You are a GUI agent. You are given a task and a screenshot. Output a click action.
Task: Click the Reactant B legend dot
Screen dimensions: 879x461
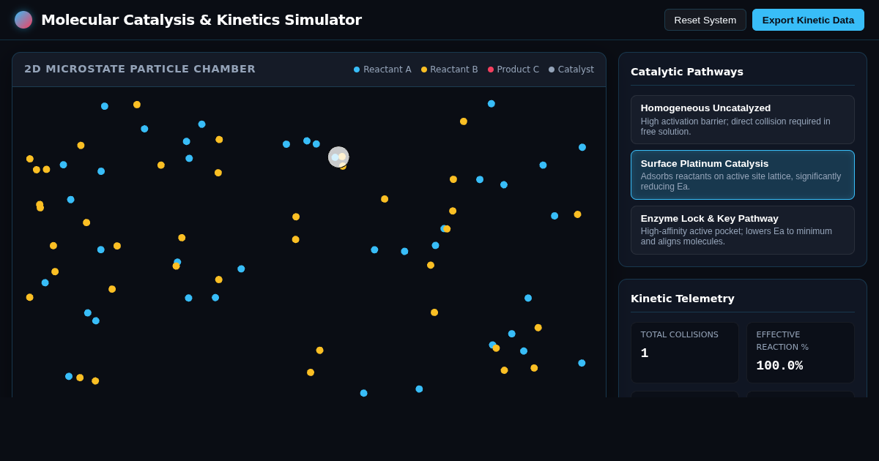(x=424, y=70)
